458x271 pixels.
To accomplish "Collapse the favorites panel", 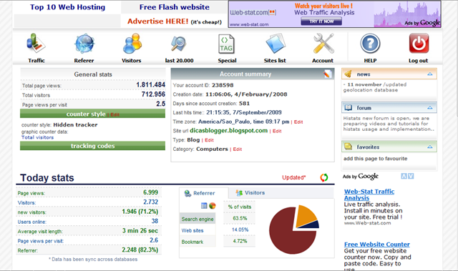I will click(x=429, y=147).
